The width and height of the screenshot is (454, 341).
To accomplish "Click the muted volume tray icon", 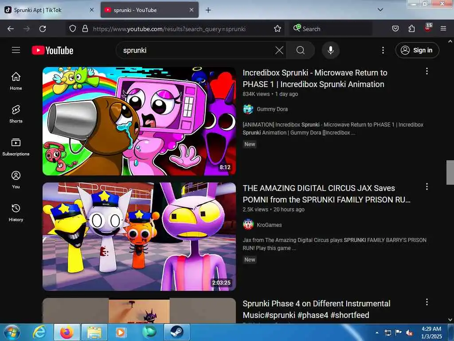I will tap(409, 333).
